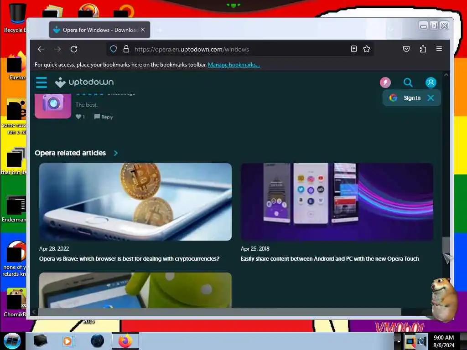
Task: Click horizontal scrollbar left arrow
Action: [x=34, y=312]
